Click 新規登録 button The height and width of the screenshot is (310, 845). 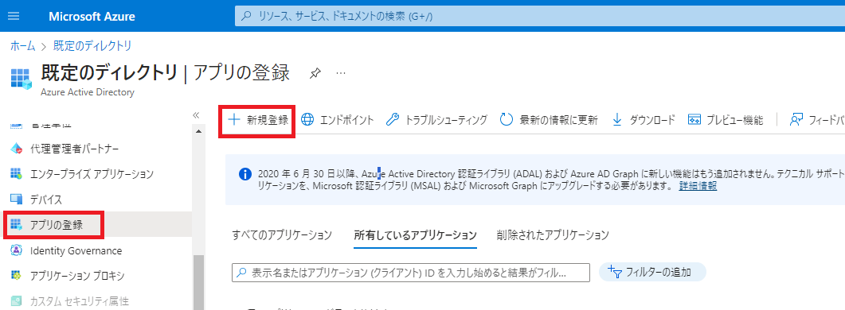(257, 120)
